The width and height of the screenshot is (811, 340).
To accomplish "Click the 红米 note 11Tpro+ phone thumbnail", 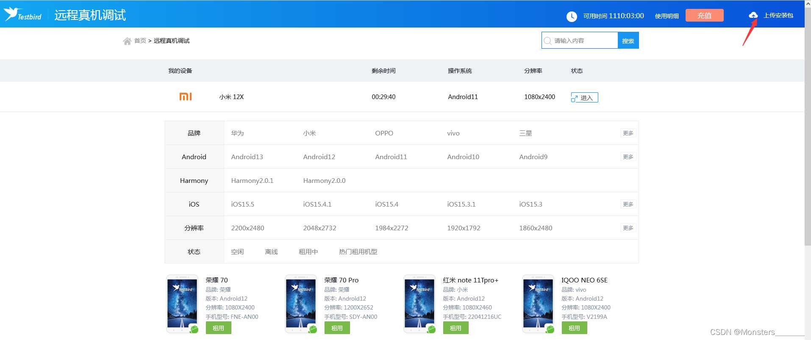I will pyautogui.click(x=419, y=304).
